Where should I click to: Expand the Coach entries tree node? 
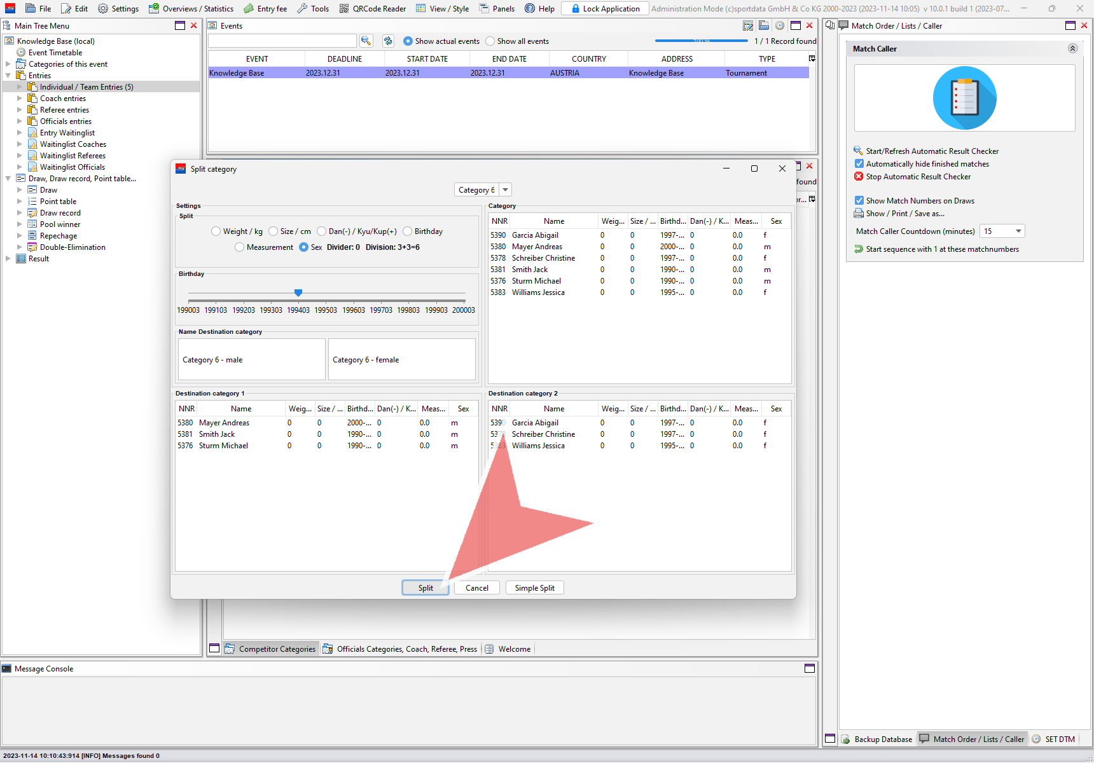point(19,99)
